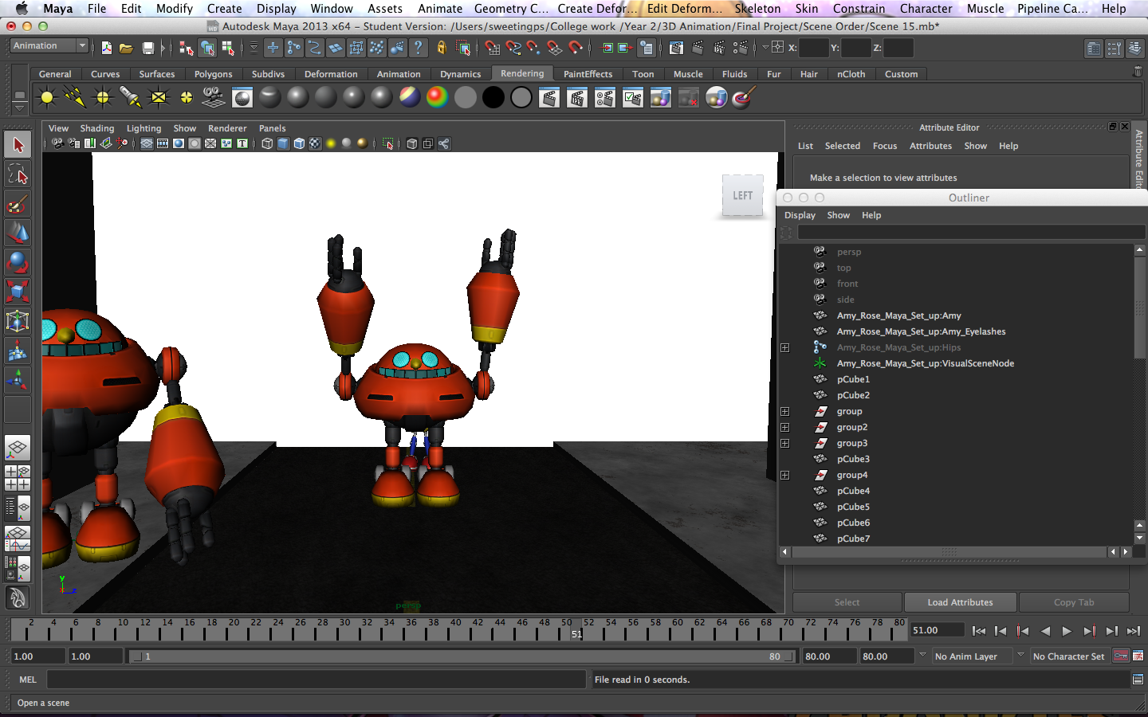Activate the Rotate tool
1148x717 pixels.
coord(18,262)
